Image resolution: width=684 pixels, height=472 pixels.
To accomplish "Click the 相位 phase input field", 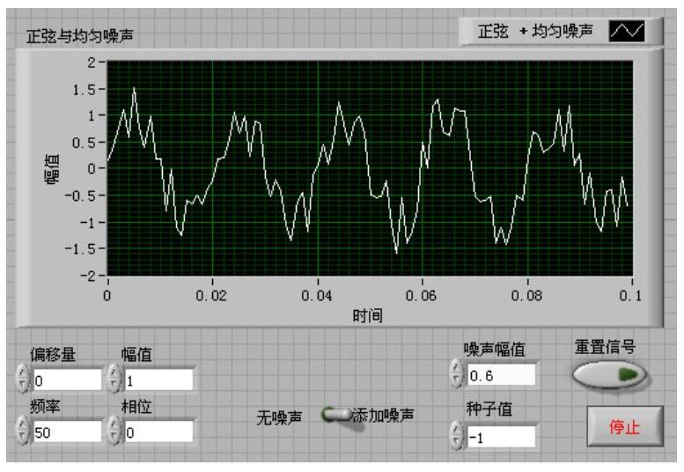I will click(x=158, y=431).
